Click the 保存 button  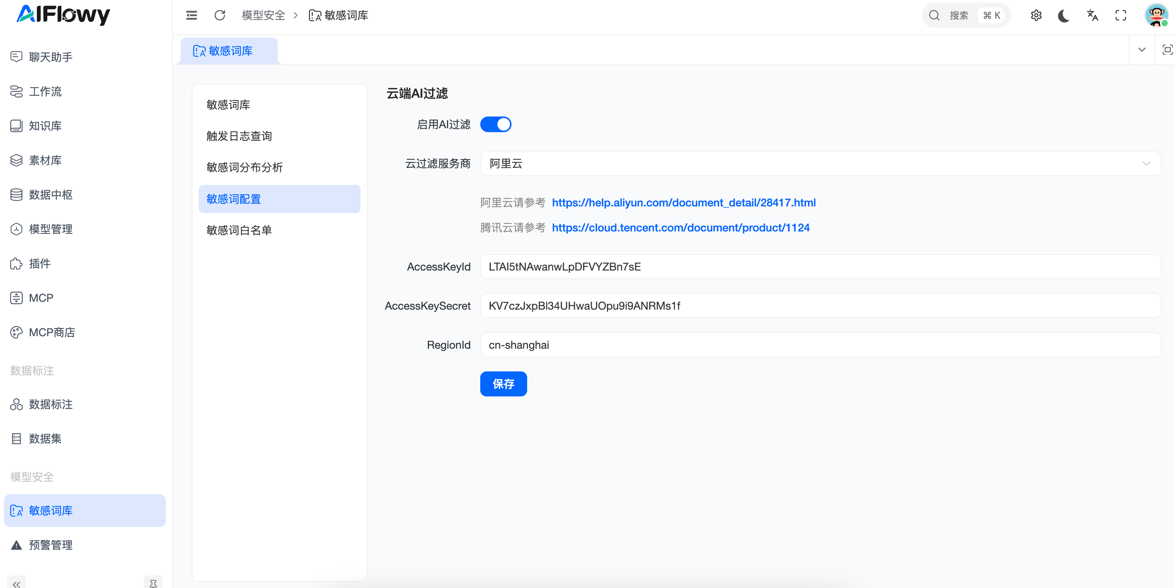coord(503,384)
